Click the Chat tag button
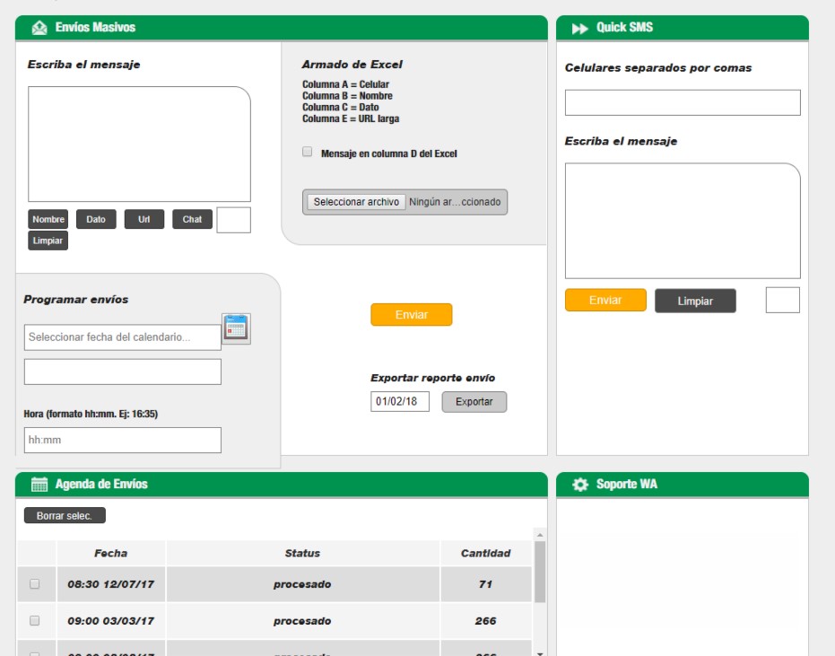835x656 pixels. tap(193, 220)
